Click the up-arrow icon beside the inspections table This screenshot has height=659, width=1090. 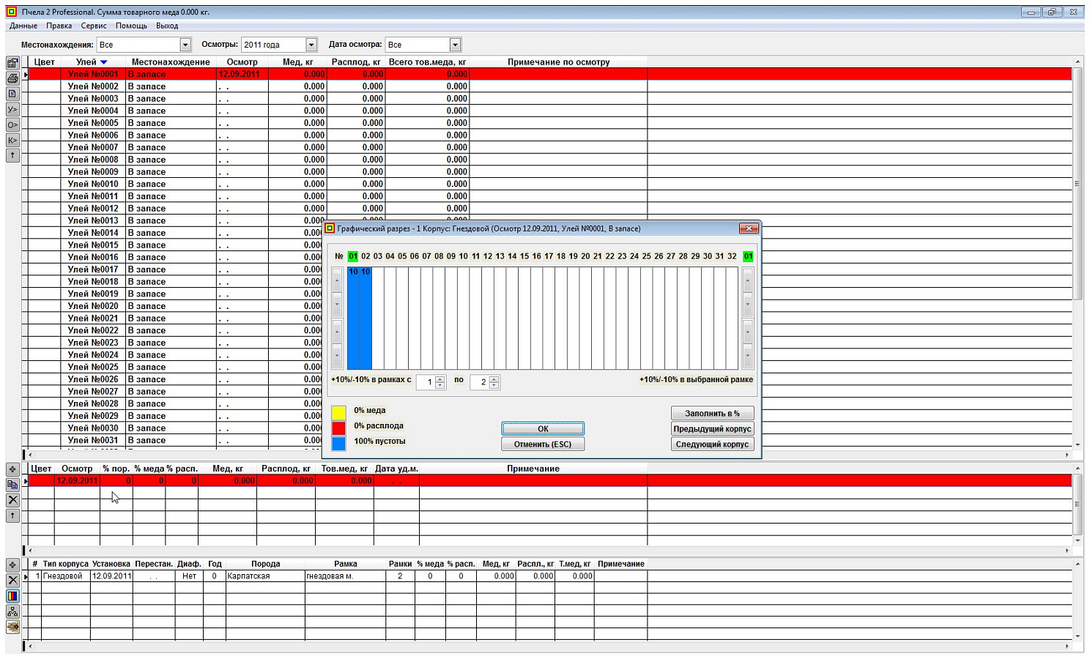coord(12,515)
